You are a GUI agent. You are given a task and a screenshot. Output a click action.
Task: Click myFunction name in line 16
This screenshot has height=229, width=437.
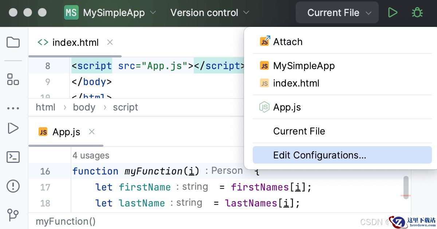tap(153, 171)
